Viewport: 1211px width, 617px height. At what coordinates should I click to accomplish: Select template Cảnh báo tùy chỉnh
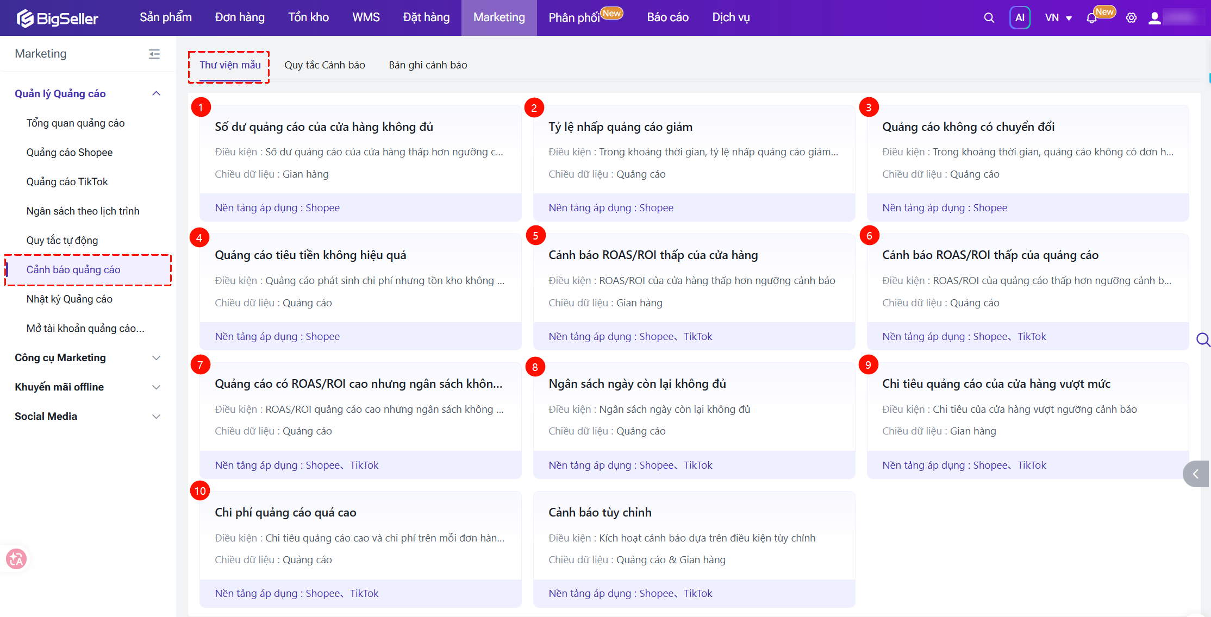[x=694, y=549]
